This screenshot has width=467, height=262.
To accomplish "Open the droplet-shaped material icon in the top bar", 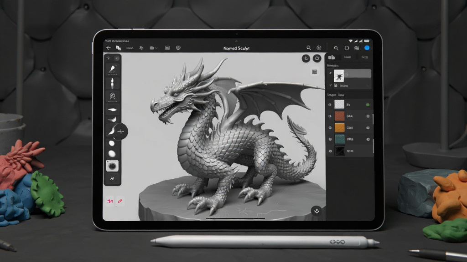I will [347, 48].
